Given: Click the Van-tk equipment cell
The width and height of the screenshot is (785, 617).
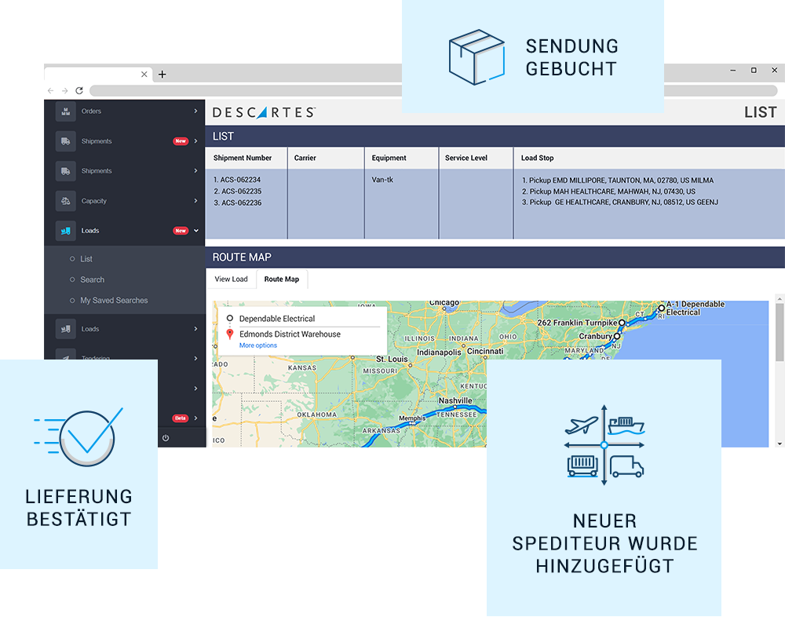Looking at the screenshot, I should pos(382,179).
